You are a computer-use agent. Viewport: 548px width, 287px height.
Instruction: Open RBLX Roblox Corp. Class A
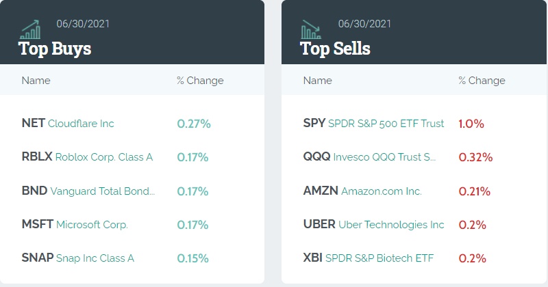click(x=87, y=157)
